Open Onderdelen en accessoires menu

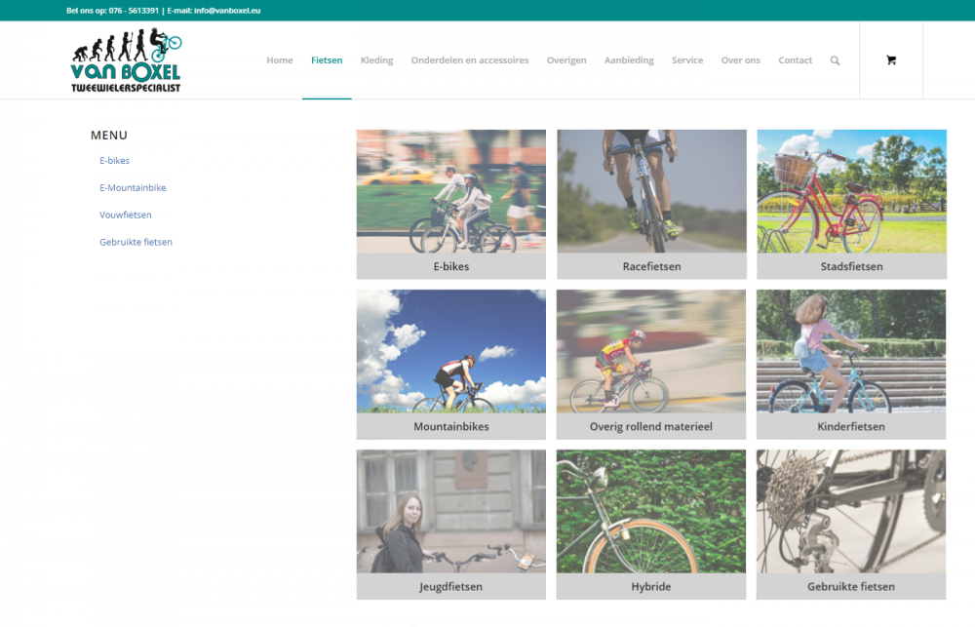pos(470,60)
